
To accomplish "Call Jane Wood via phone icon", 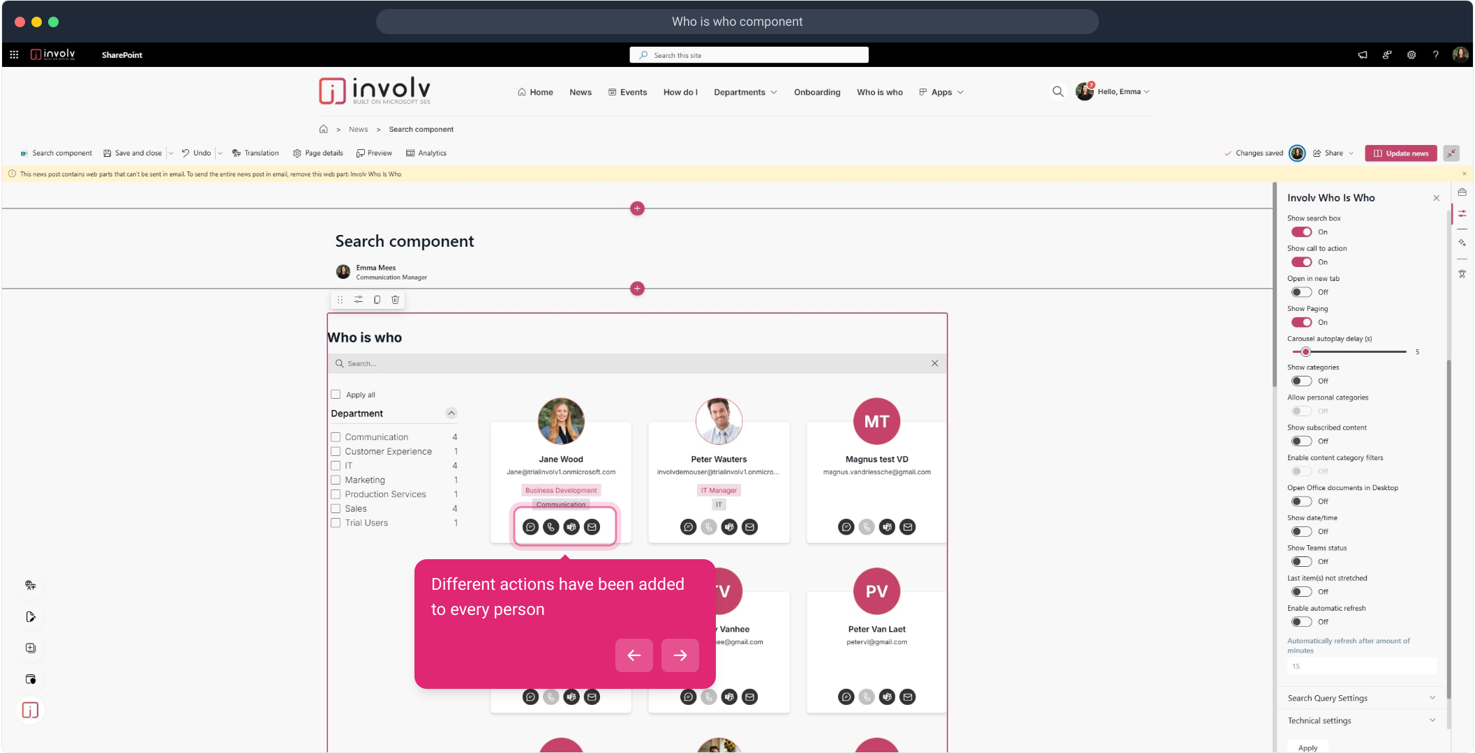I will 551,527.
